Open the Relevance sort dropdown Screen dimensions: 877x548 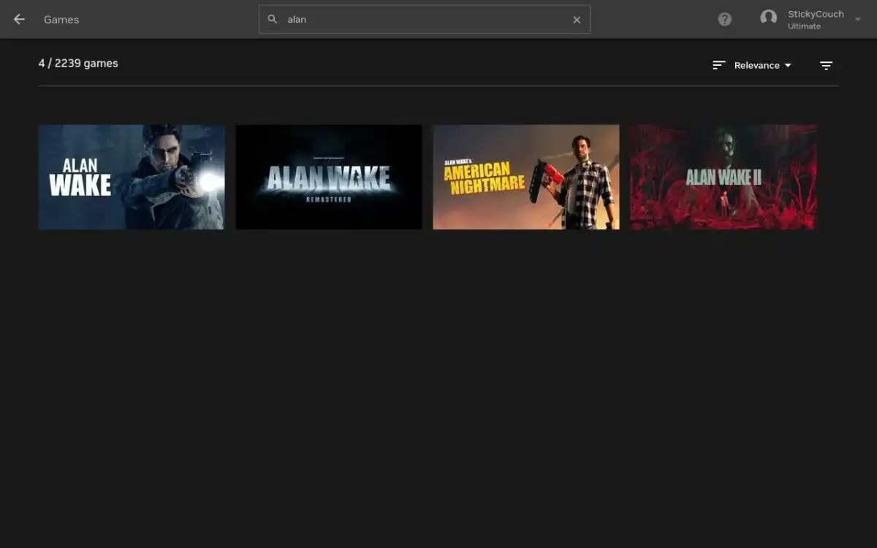click(762, 65)
